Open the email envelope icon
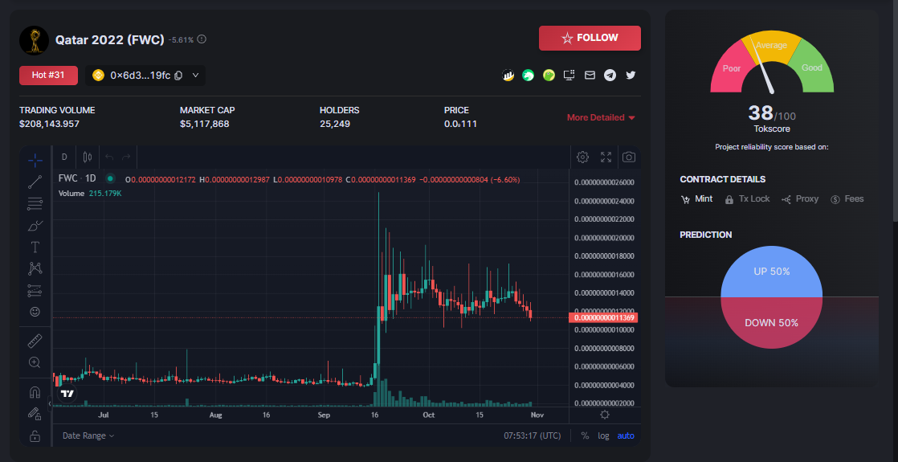Image resolution: width=898 pixels, height=462 pixels. pyautogui.click(x=590, y=75)
